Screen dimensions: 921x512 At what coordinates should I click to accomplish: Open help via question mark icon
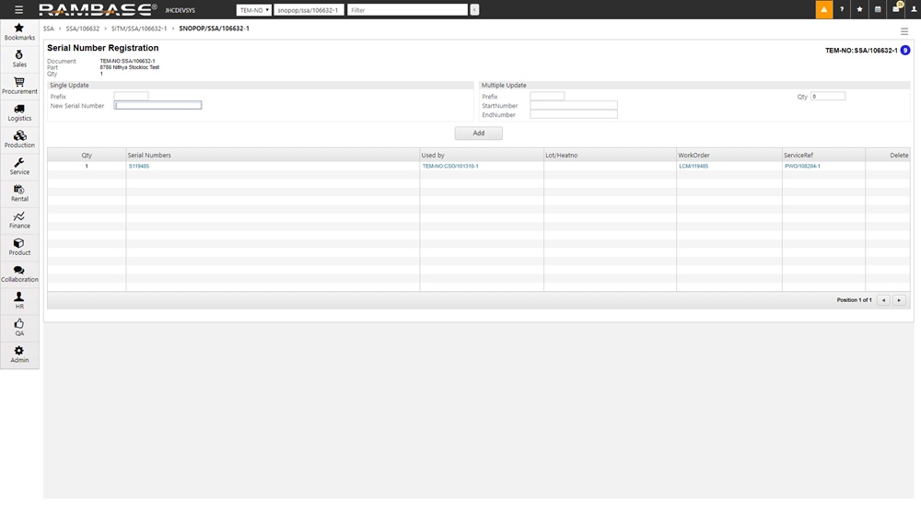point(842,9)
